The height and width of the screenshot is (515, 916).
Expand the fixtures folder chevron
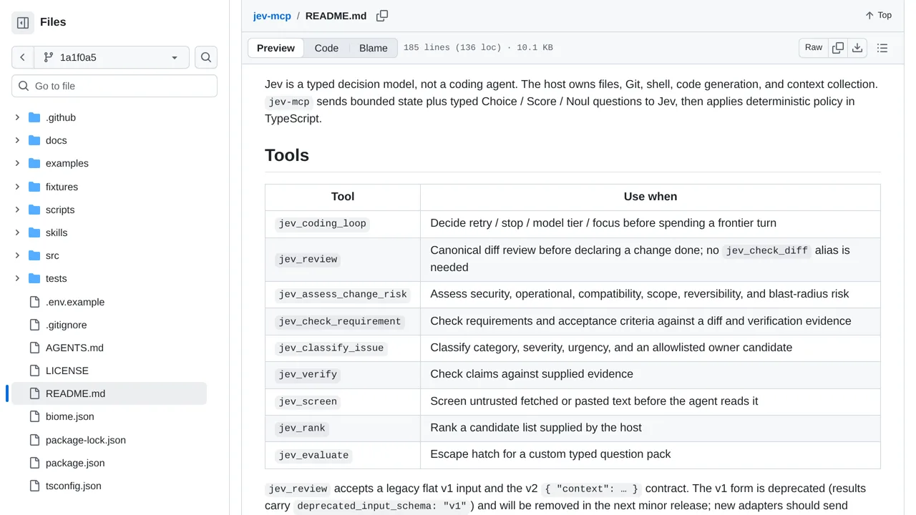pyautogui.click(x=17, y=187)
